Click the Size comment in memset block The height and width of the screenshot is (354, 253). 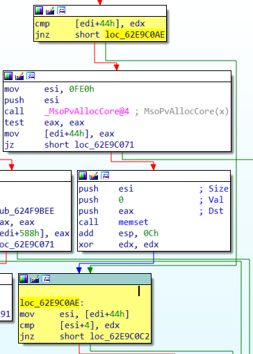coord(213,189)
